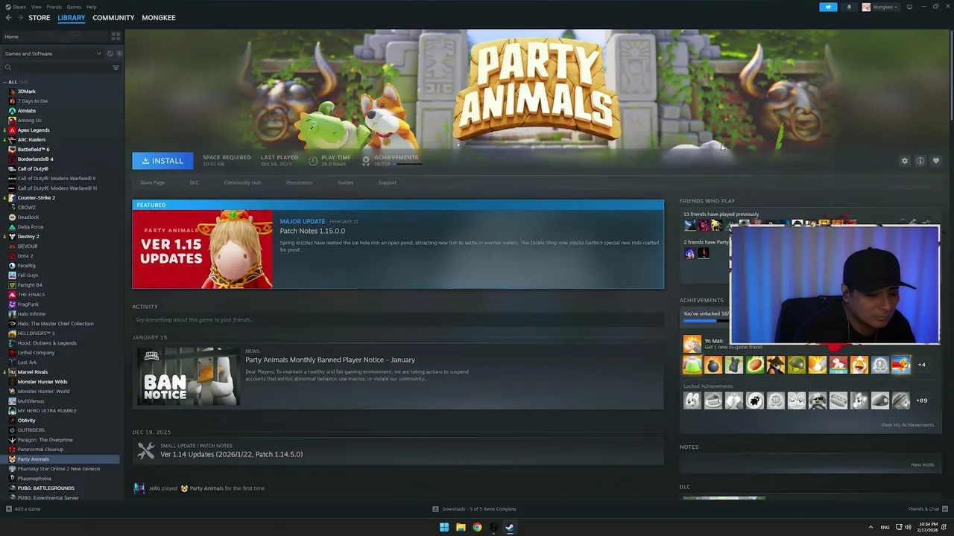Image resolution: width=954 pixels, height=536 pixels.
Task: Enter Big Picture mode icon
Action: pos(909,7)
